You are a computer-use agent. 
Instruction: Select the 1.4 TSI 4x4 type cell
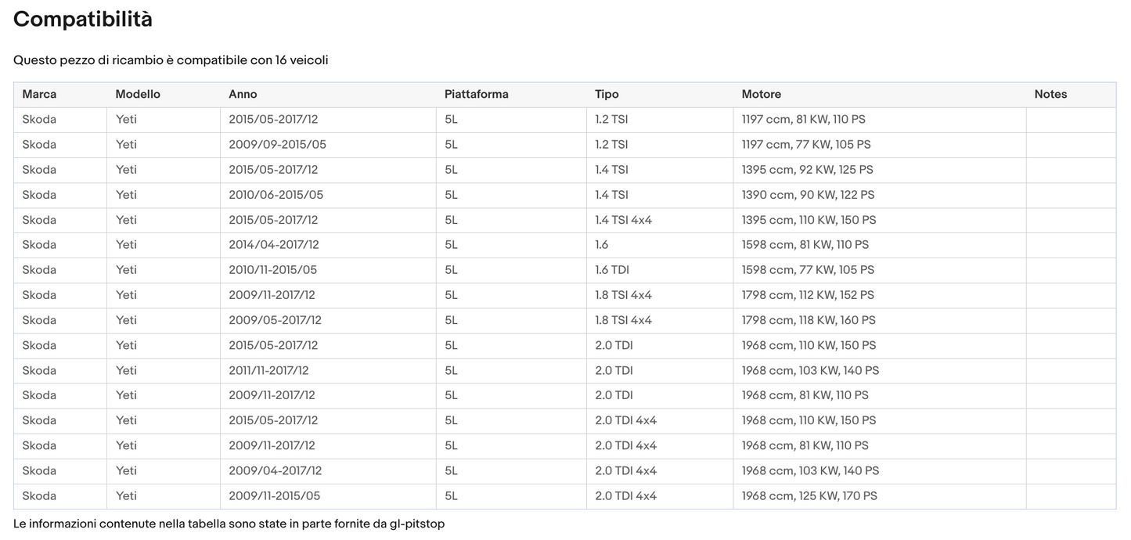[x=623, y=220]
